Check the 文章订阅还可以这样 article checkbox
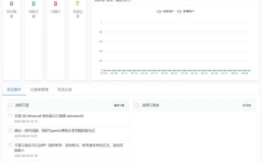This screenshot has width=262, height=162. pyautogui.click(x=10, y=145)
